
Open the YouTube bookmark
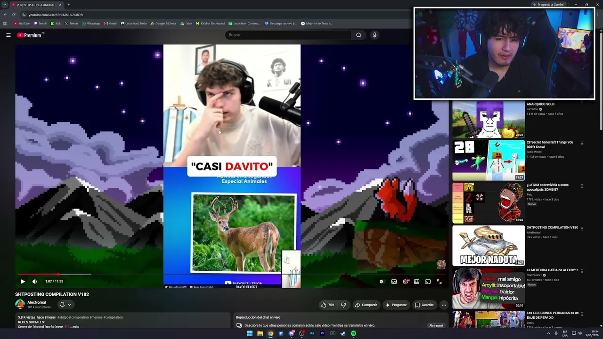tap(22, 24)
